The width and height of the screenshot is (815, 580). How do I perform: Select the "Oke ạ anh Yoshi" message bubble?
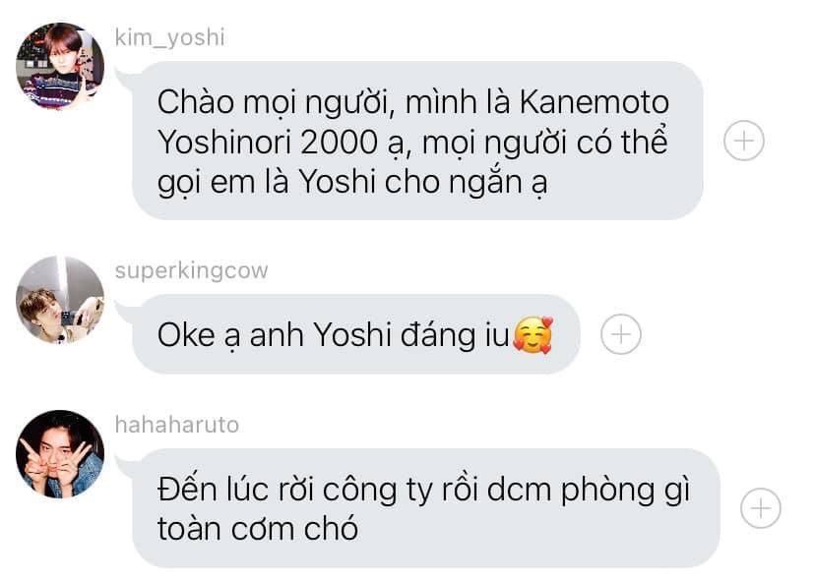tap(356, 334)
